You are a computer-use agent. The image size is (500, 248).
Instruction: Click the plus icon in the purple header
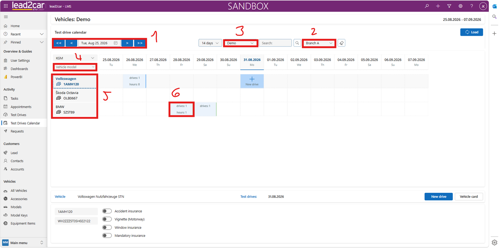coord(438,6)
